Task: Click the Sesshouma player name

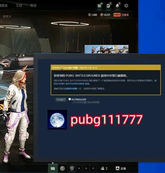Action: 25,59
